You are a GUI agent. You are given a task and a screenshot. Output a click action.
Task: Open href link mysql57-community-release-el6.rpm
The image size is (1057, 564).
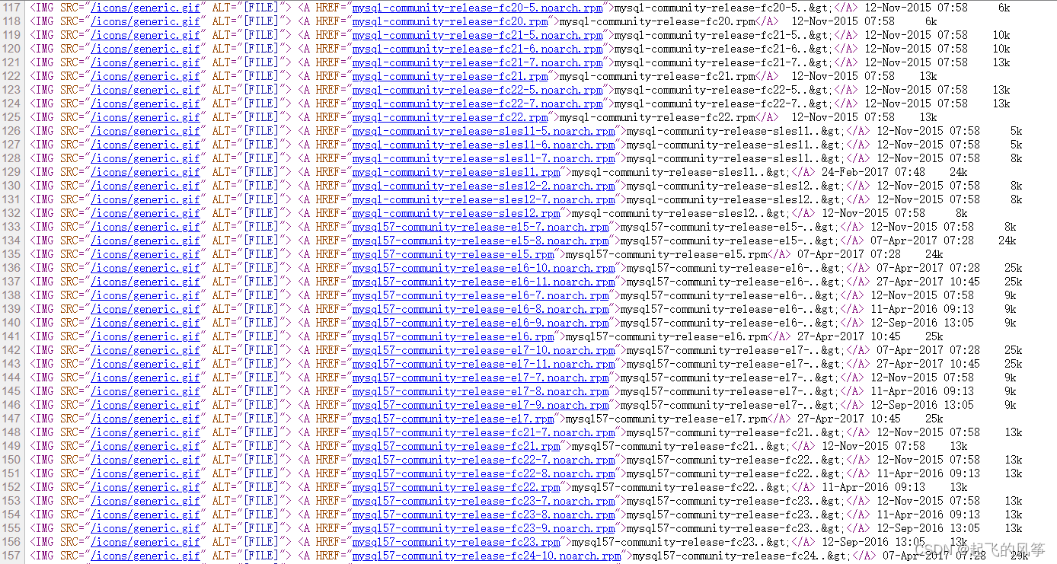[453, 336]
